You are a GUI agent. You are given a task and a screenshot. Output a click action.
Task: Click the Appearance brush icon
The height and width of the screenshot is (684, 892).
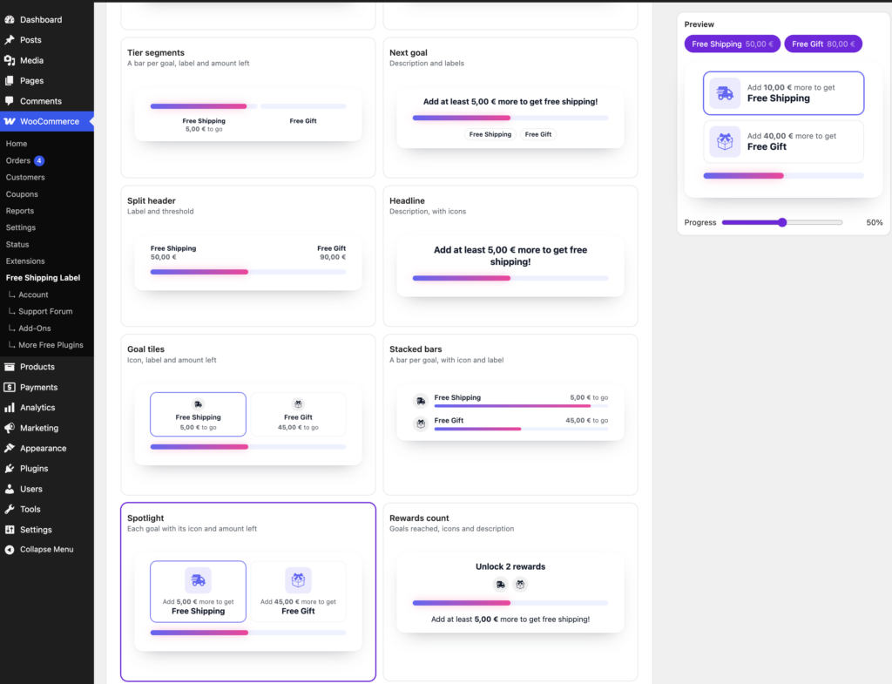[10, 449]
